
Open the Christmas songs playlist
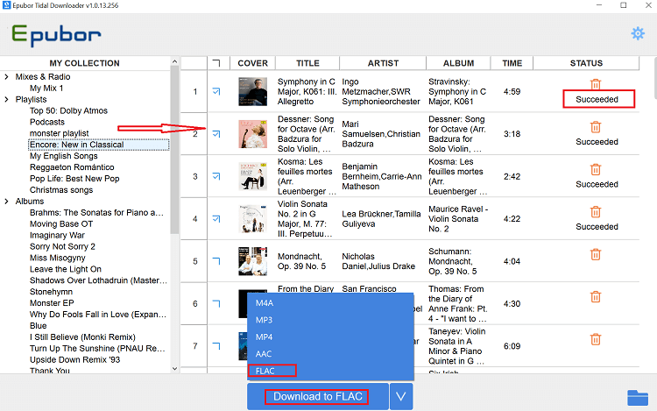tap(61, 190)
